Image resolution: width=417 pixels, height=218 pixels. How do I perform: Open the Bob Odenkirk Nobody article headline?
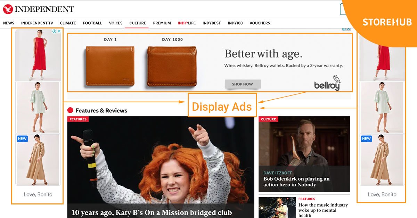[296, 182]
